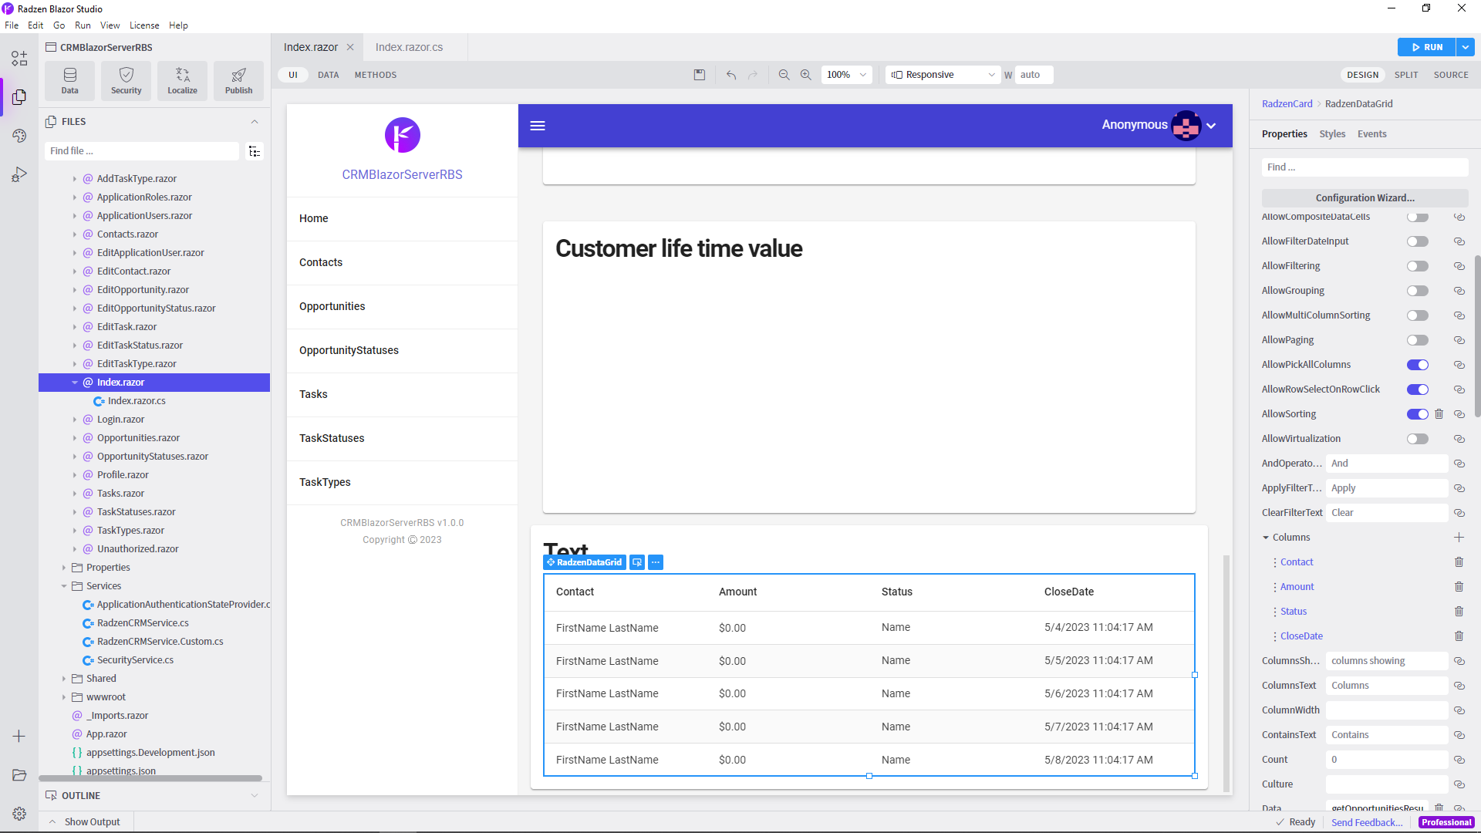Delete the Amount column

coord(1459,587)
